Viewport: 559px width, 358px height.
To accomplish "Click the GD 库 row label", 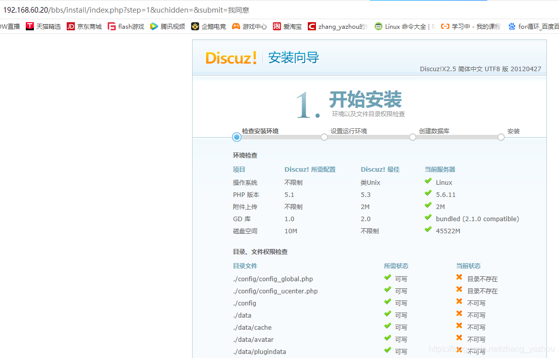I will pyautogui.click(x=242, y=219).
